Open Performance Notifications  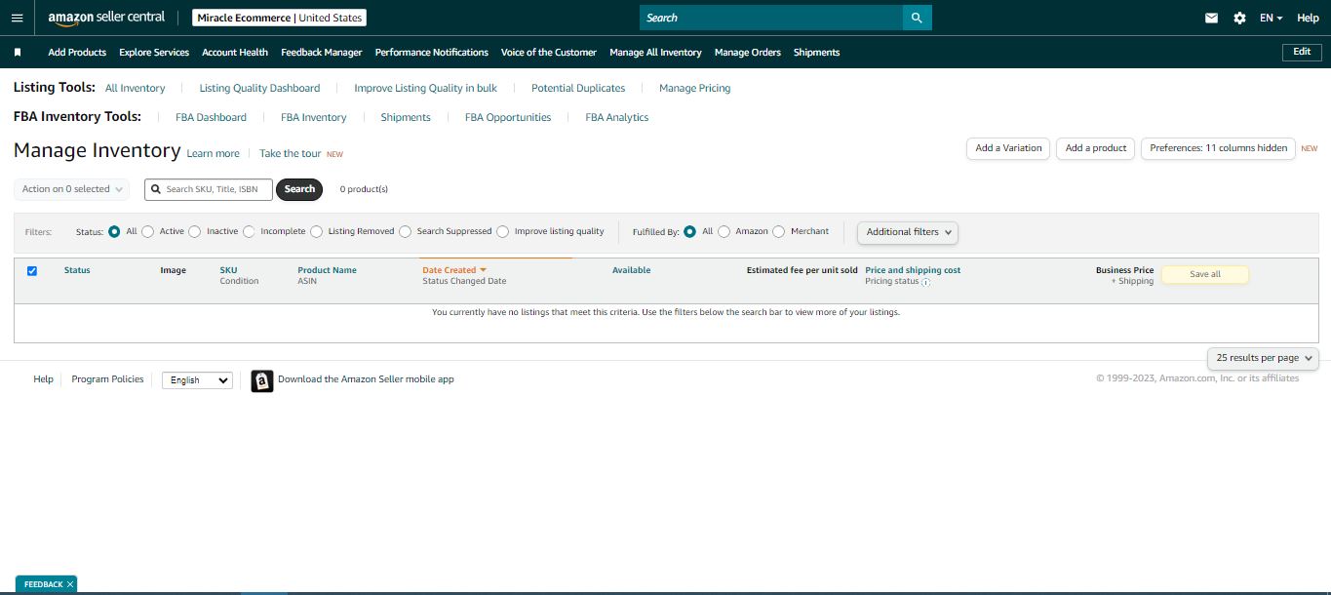click(x=432, y=53)
